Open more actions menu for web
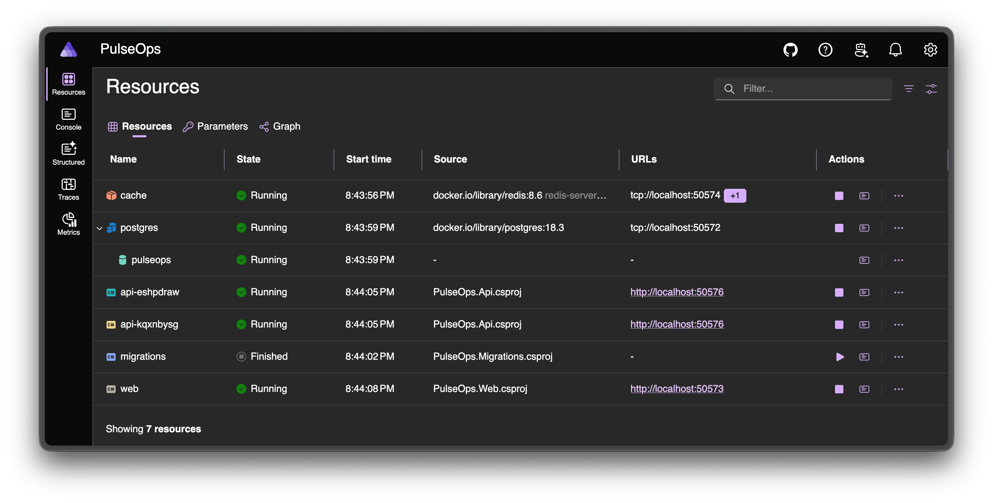Image resolution: width=993 pixels, height=503 pixels. click(x=898, y=389)
